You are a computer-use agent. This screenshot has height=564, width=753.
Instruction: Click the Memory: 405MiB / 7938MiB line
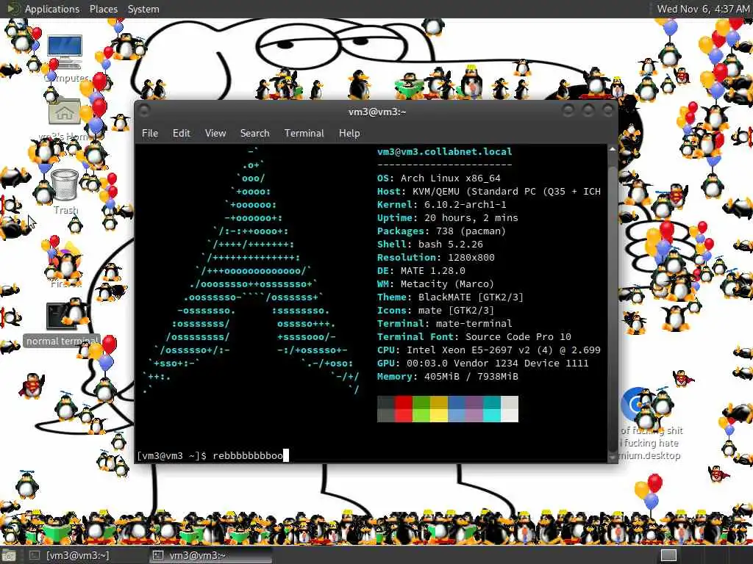pyautogui.click(x=448, y=377)
